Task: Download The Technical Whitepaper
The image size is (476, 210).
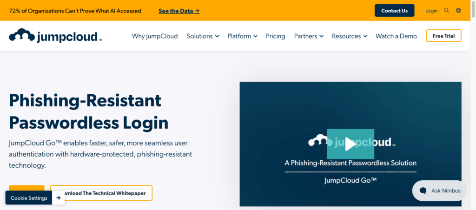Action: (x=101, y=193)
